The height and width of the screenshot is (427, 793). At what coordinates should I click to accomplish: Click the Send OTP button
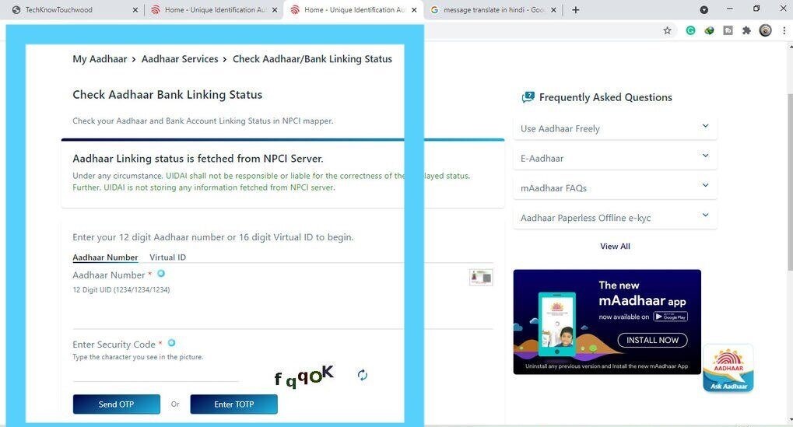[116, 404]
